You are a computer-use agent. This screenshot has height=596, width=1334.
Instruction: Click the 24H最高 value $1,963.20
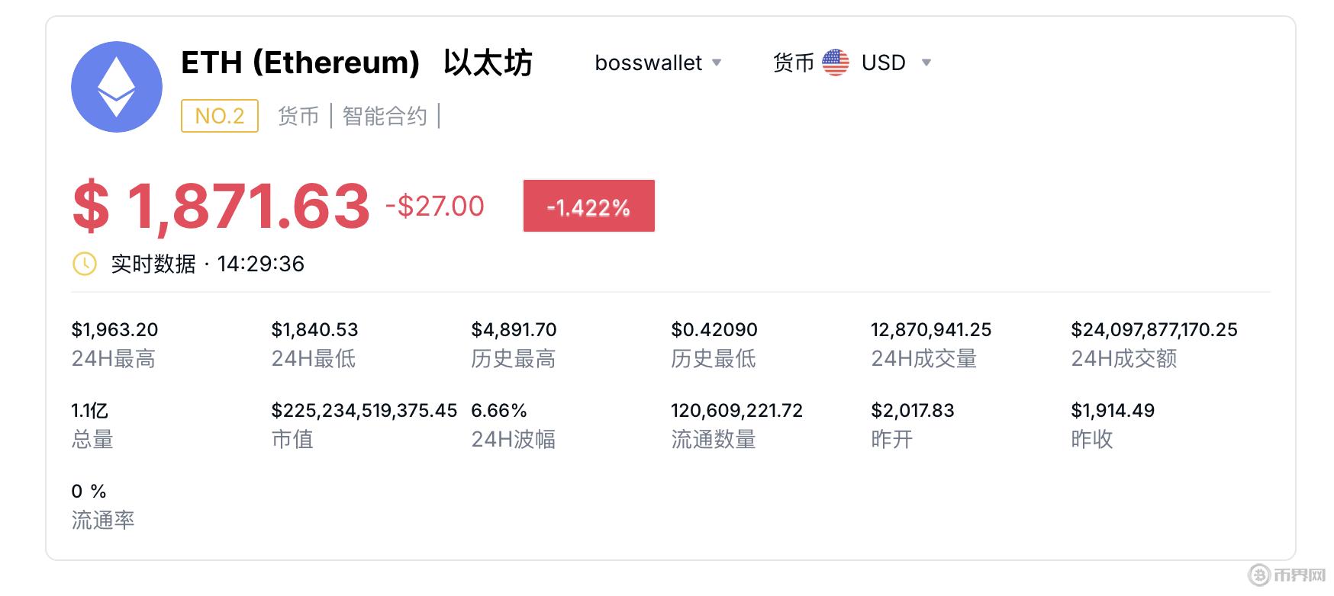(114, 329)
